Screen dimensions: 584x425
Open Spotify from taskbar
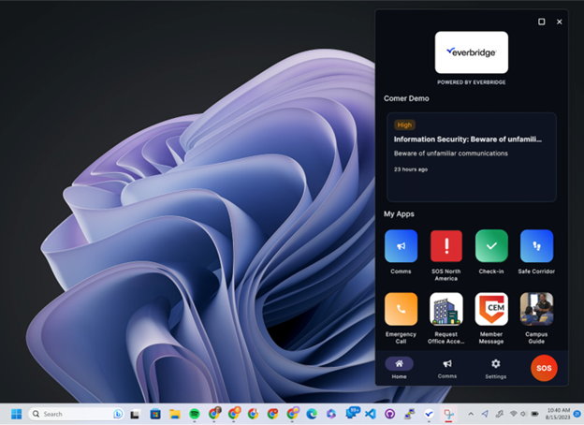(195, 414)
